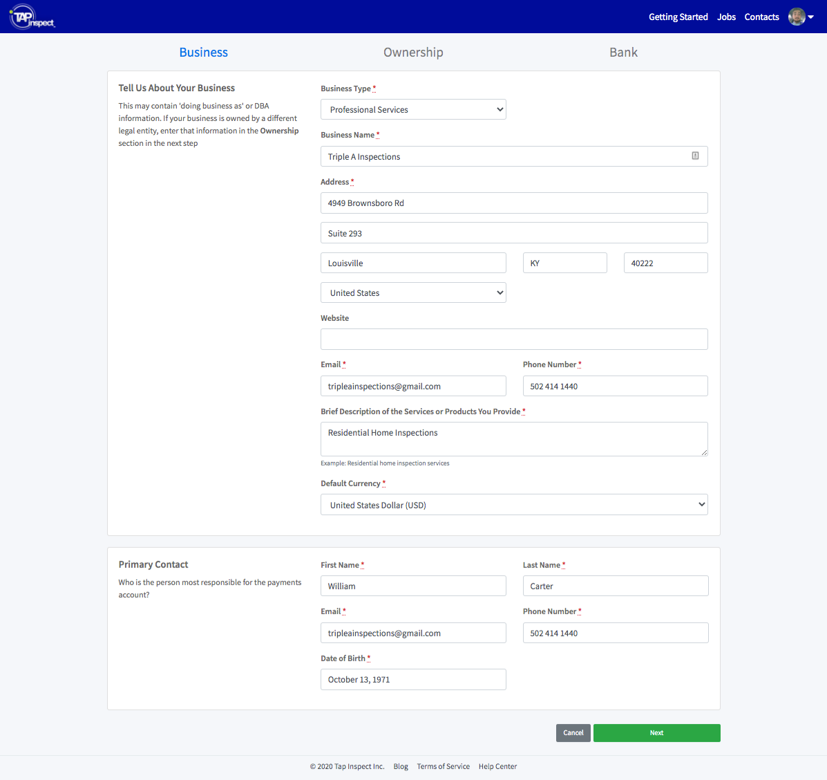Click the services description text area
Screen dimensions: 827x780
coord(514,438)
